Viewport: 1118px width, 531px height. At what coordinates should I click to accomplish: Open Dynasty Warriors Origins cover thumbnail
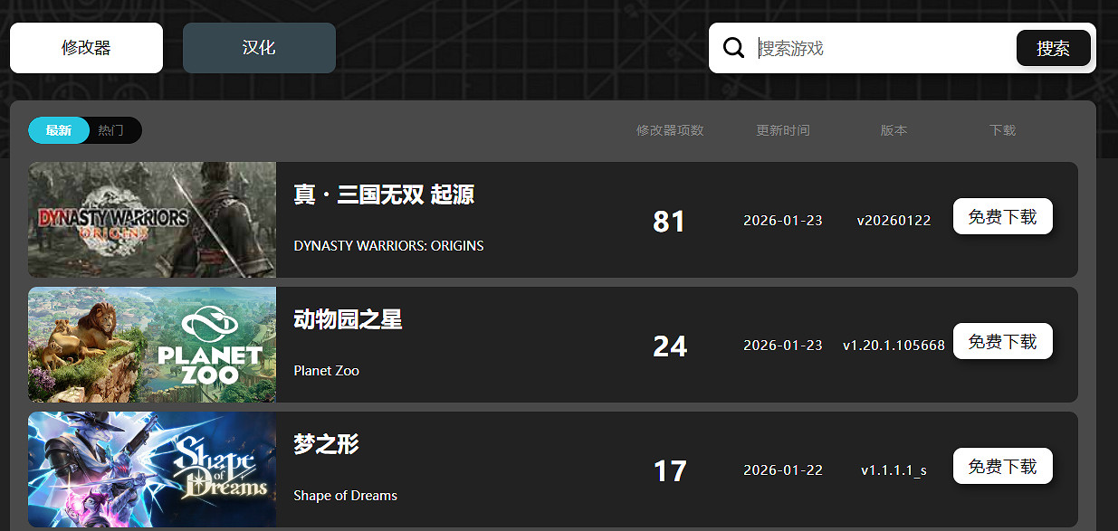152,220
